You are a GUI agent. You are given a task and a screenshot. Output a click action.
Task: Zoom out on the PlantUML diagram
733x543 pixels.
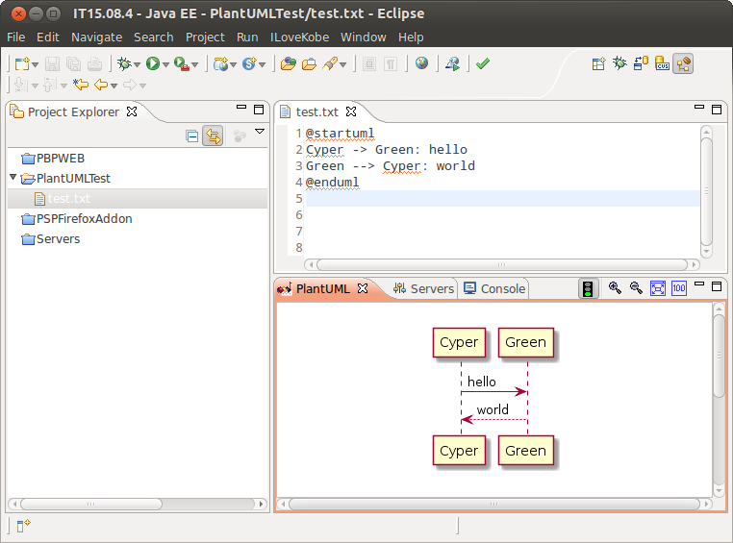pos(636,288)
